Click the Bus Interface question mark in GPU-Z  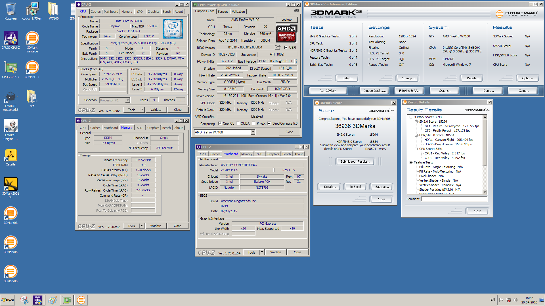[x=296, y=61]
